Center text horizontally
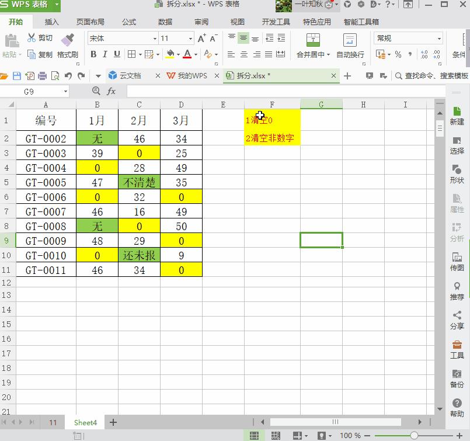This screenshot has height=441, width=470. 244,54
